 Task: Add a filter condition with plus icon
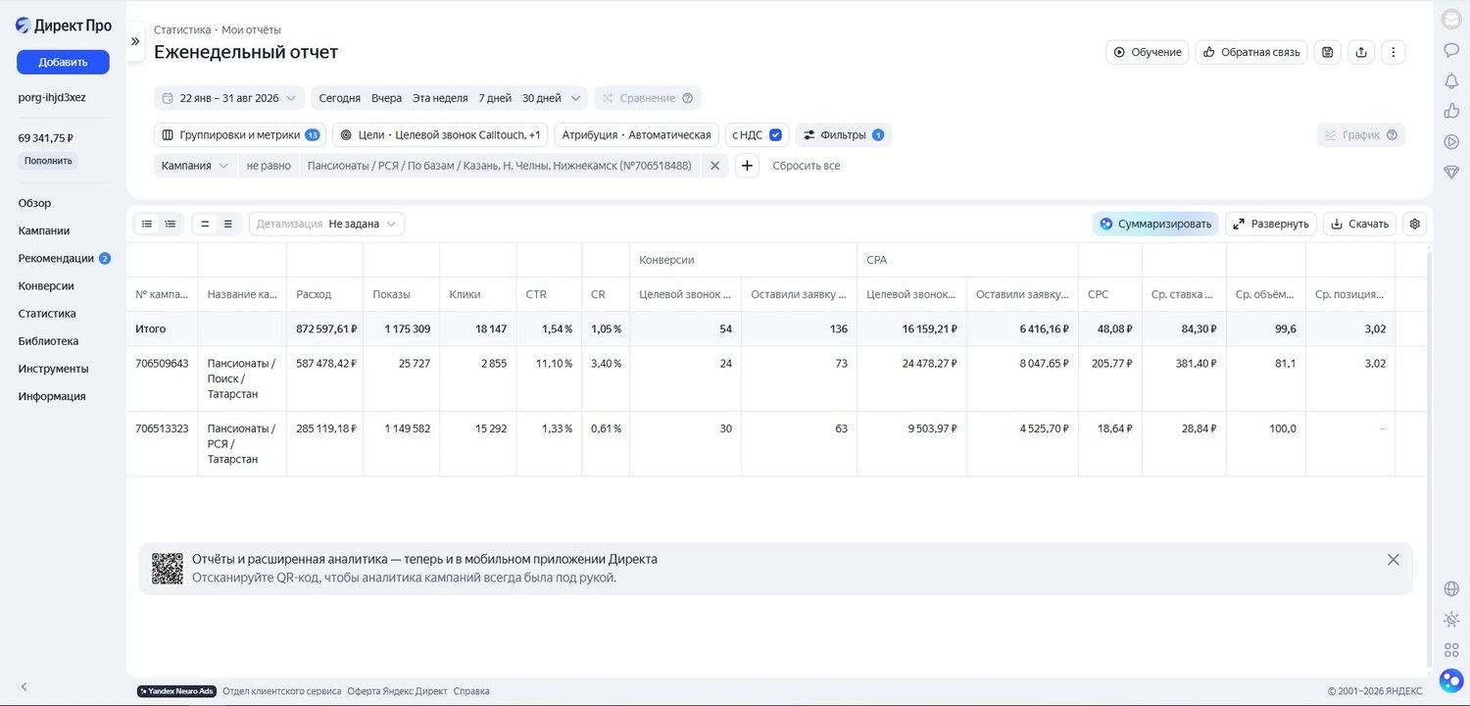coord(747,166)
